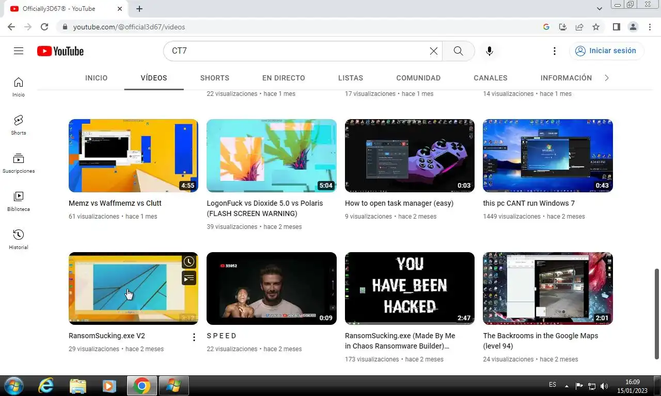Play the CANT run Windows 7 thumbnail
Image resolution: width=661 pixels, height=396 pixels.
tap(548, 156)
